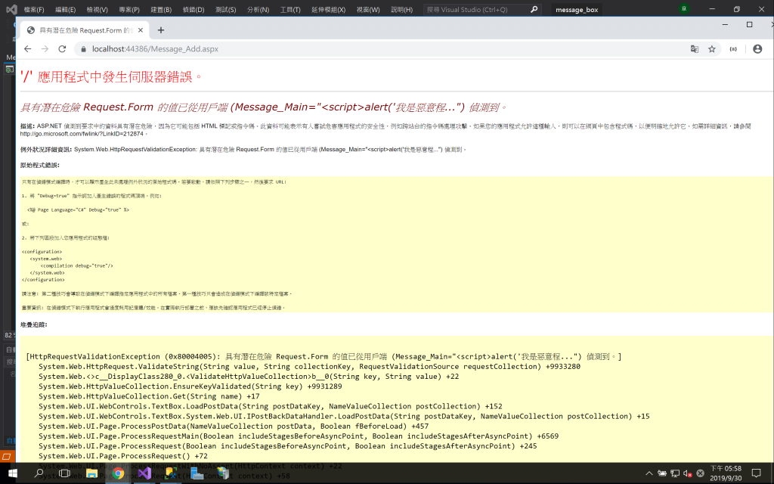
Task: Open the 說明(H) menu
Action: (401, 10)
